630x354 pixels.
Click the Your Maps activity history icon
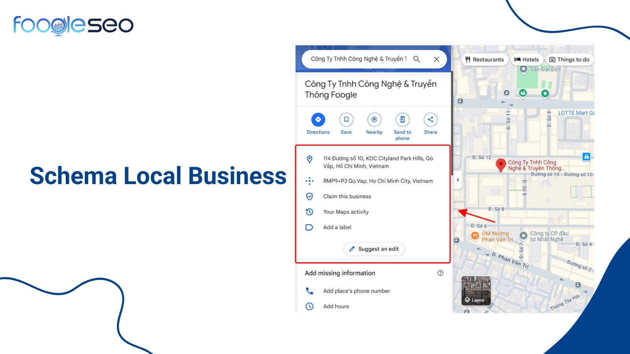309,212
